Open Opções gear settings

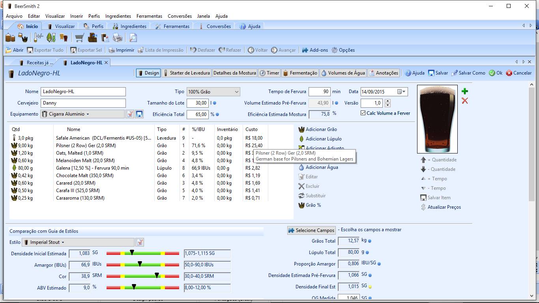(343, 50)
